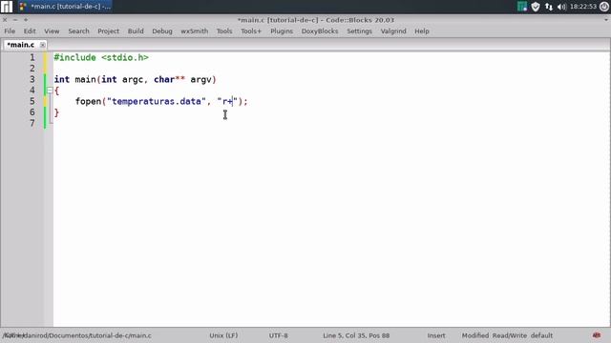Click the word main in the code

[85, 79]
